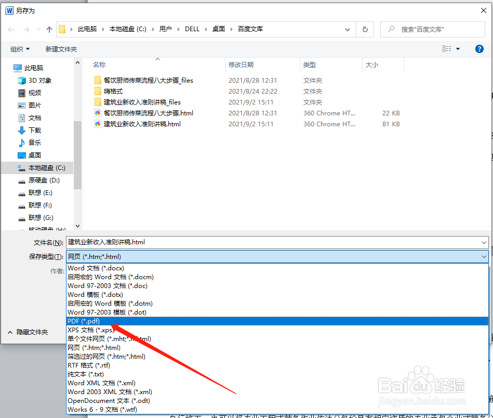Click the 文件名 input field
The image size is (493, 418).
tap(274, 242)
